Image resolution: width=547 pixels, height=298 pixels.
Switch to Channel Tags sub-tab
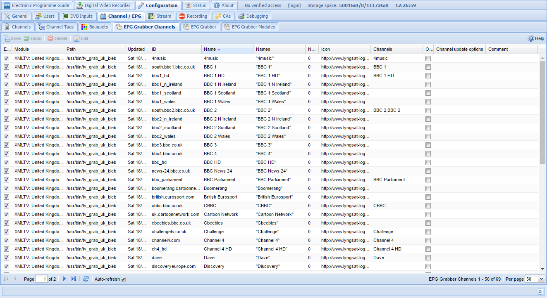coord(56,27)
